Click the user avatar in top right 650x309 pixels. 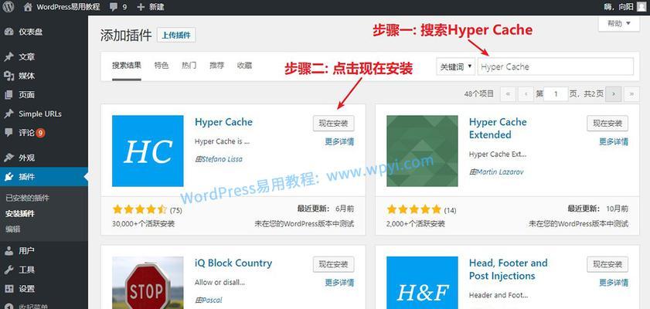click(x=641, y=7)
